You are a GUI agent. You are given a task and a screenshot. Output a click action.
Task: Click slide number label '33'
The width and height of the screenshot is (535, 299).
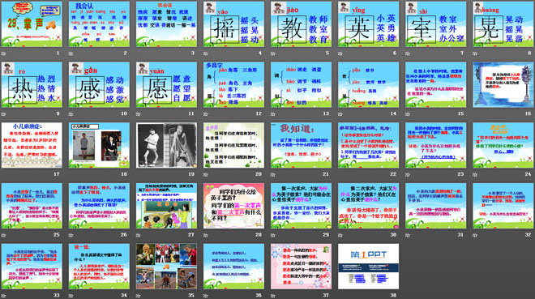pos(56,295)
